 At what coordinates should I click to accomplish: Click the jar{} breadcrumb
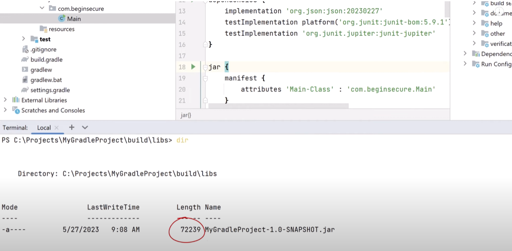pyautogui.click(x=186, y=115)
